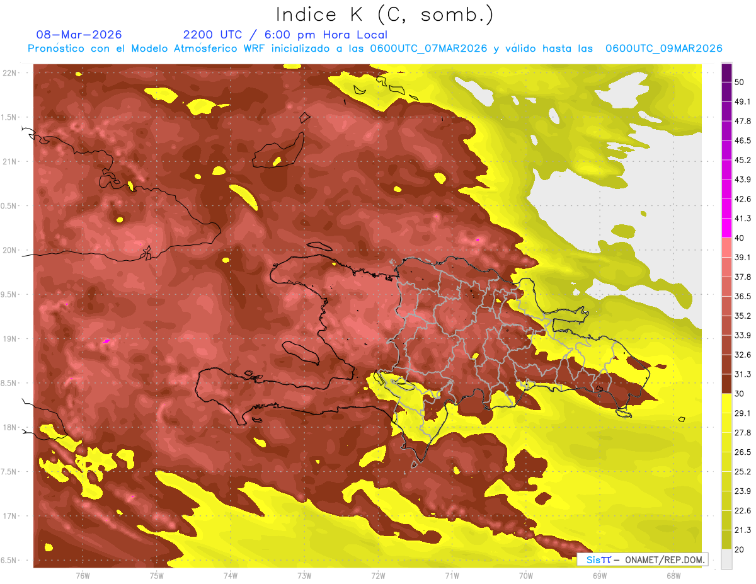The width and height of the screenshot is (756, 584).
Task: Click the "75W" longitude label
Action: (157, 575)
